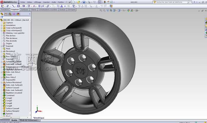Open the Outils menu
207x123 pixels.
pos(54,2)
